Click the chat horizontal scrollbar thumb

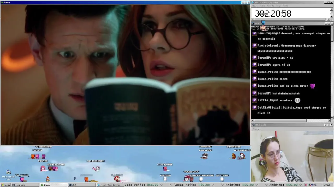[280, 121]
